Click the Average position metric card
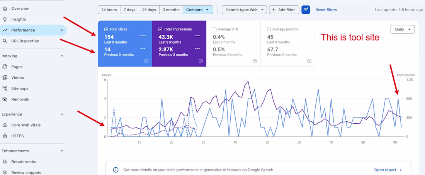 pos(287,43)
